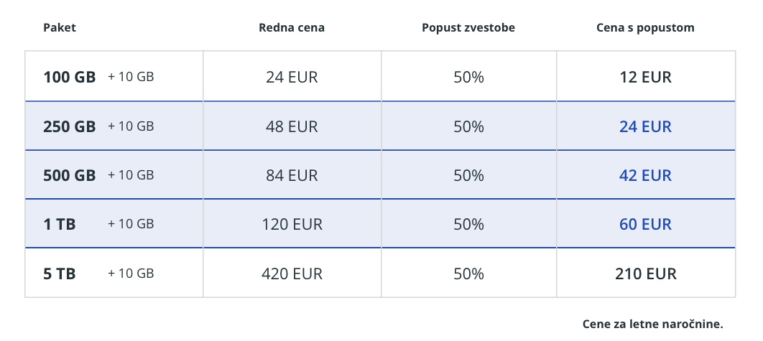
Task: Click the Cena s popustom header
Action: click(x=645, y=28)
